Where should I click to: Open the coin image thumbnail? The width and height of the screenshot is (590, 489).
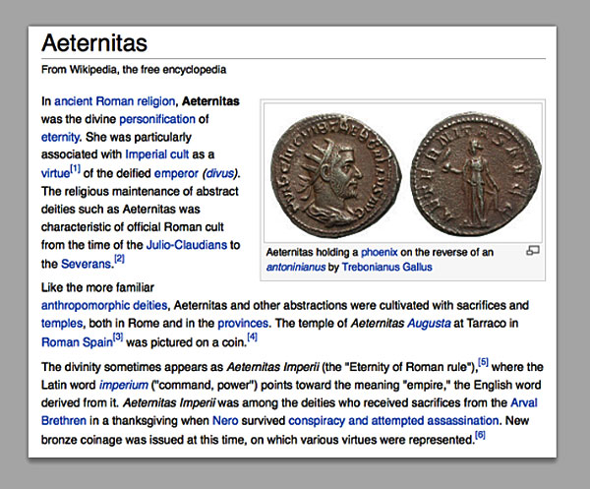pyautogui.click(x=403, y=173)
